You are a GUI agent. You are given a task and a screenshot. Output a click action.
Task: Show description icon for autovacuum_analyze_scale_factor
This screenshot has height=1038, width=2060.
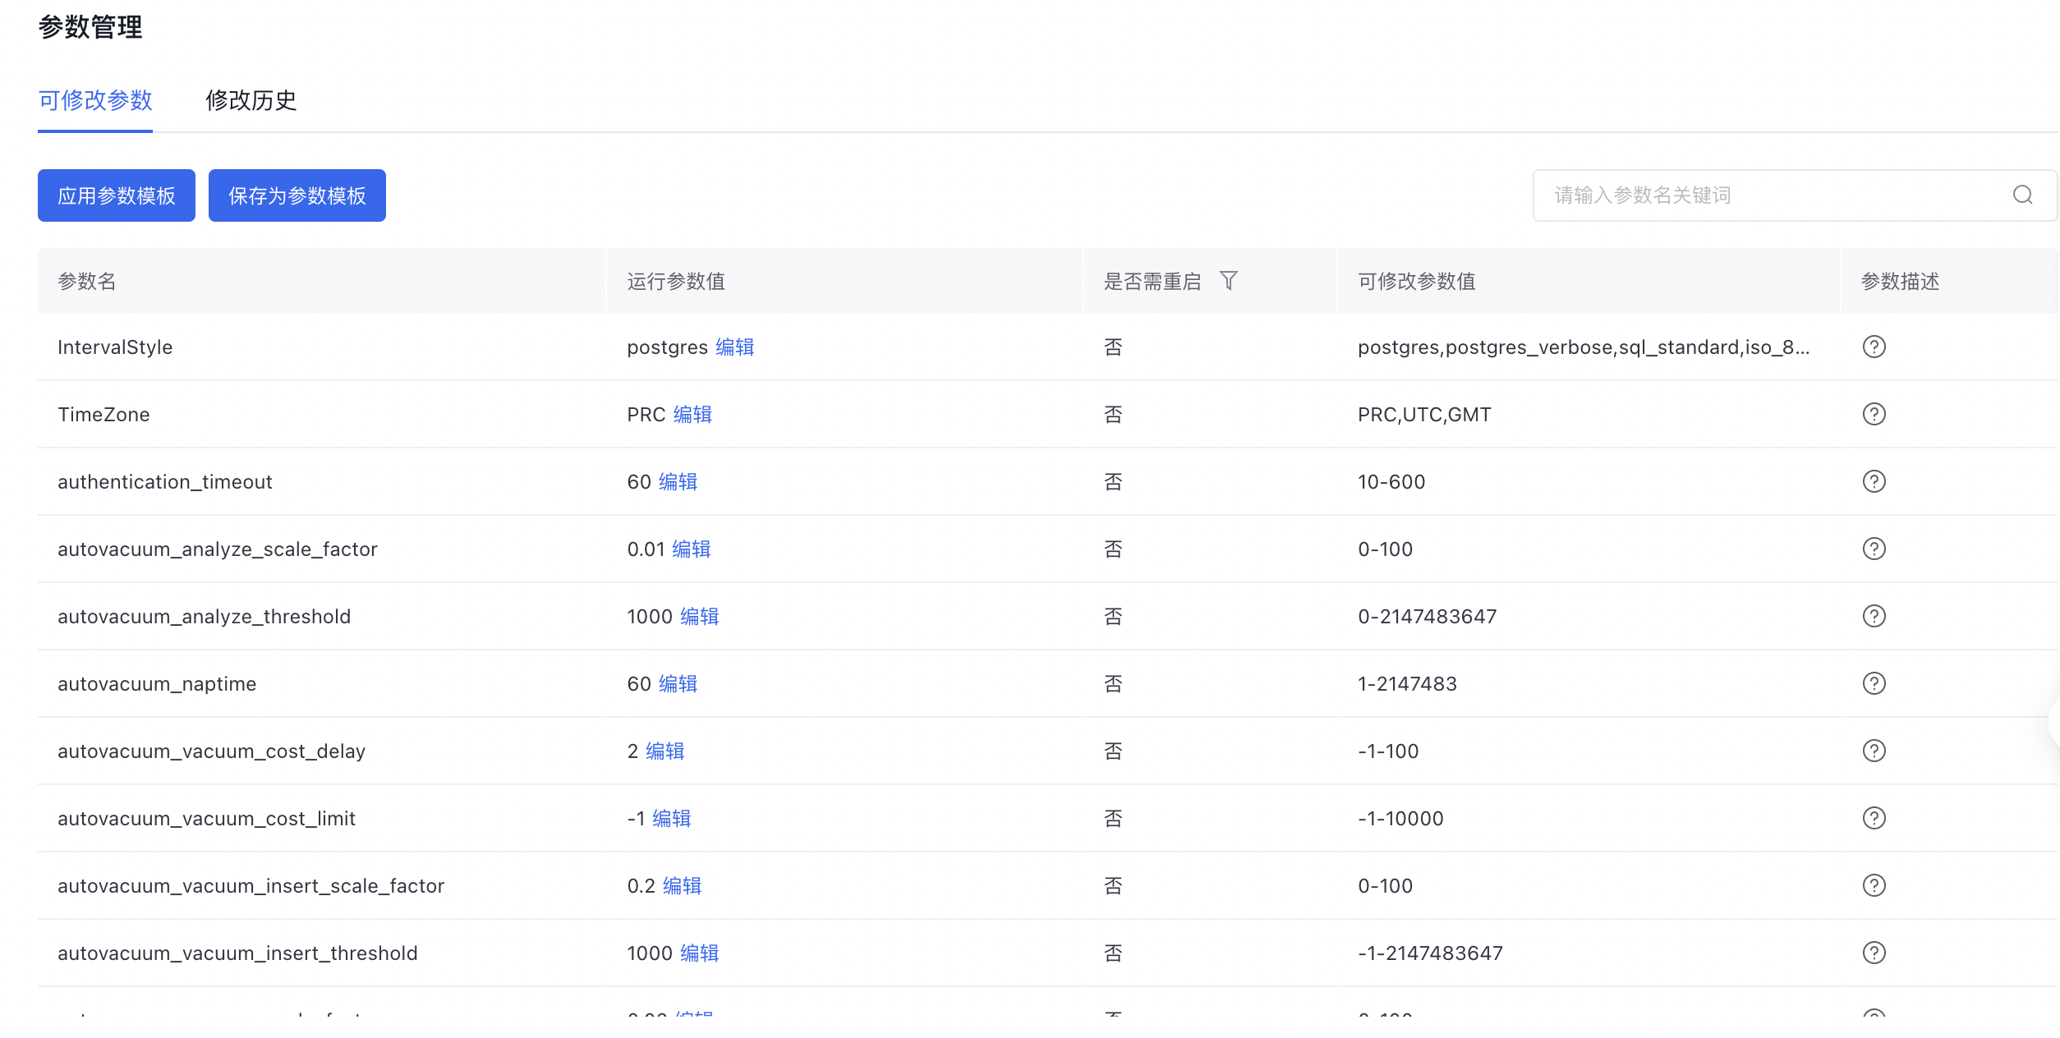1874,549
